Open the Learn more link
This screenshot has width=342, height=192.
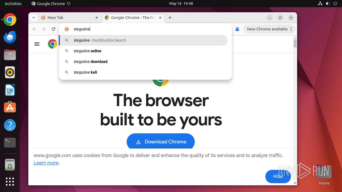(46, 163)
